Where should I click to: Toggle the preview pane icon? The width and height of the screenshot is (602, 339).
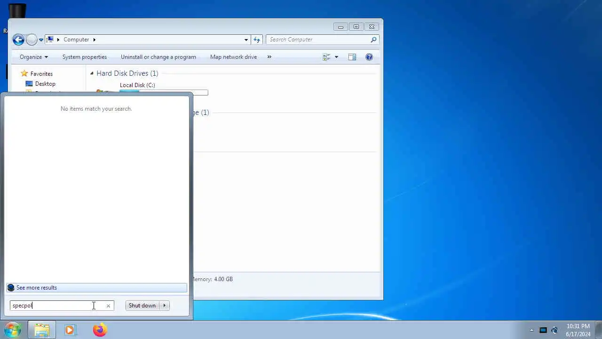tap(352, 57)
